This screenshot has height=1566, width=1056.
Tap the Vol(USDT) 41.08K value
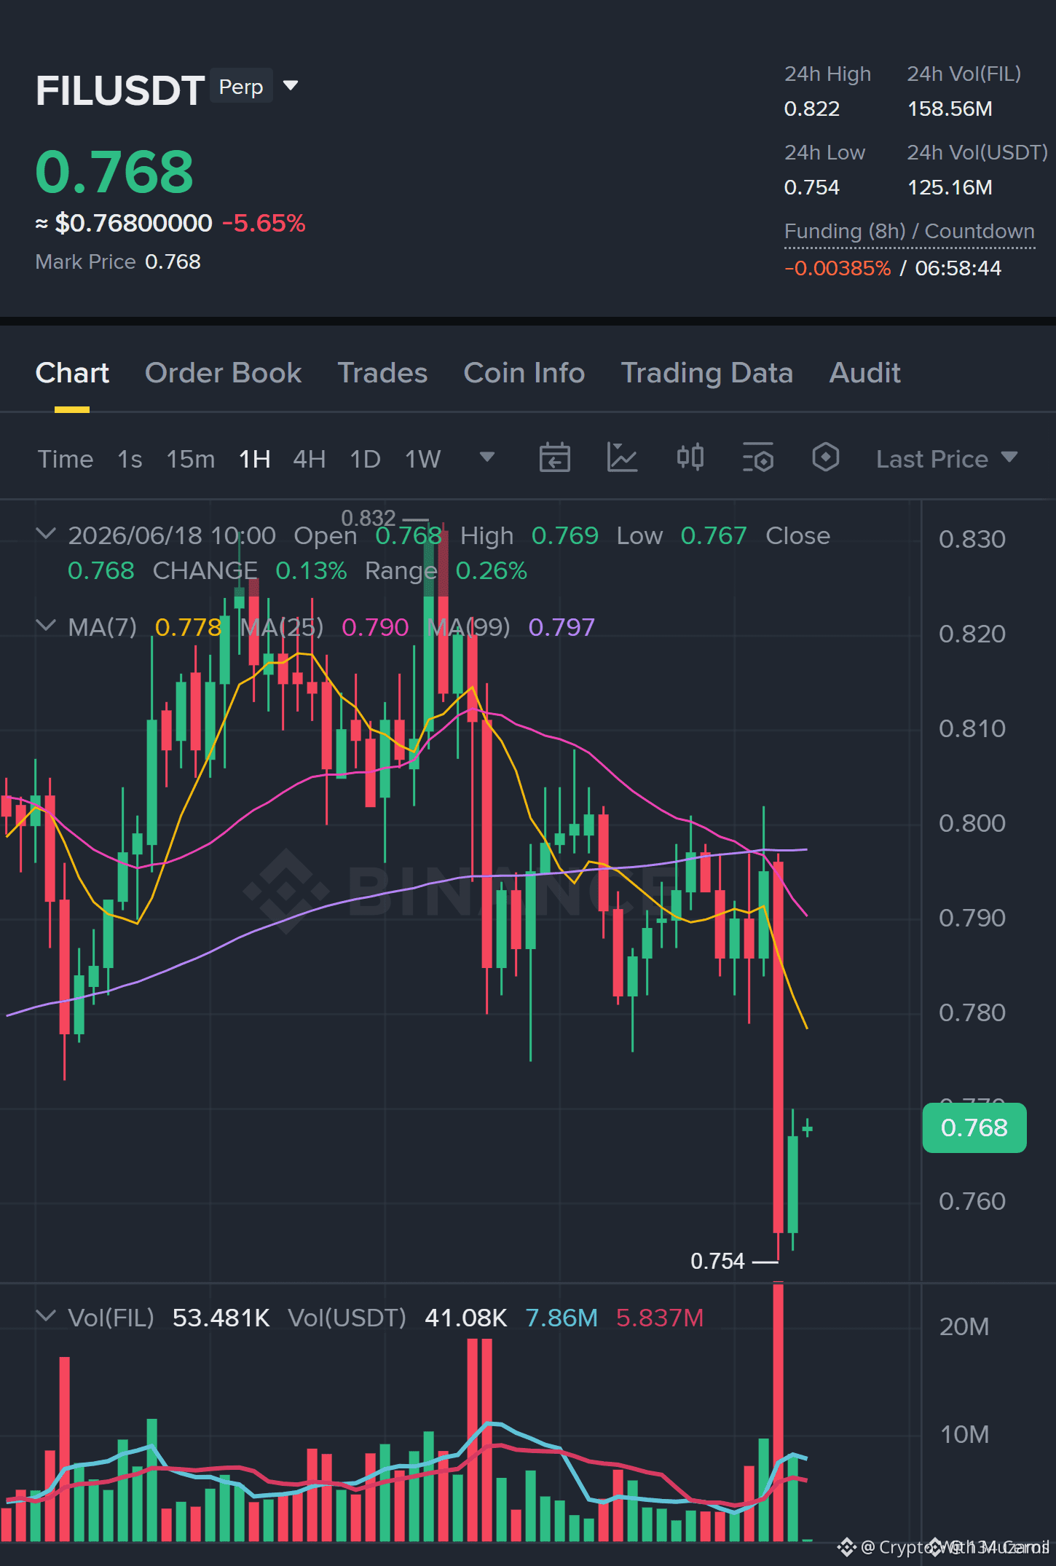[x=466, y=1318]
